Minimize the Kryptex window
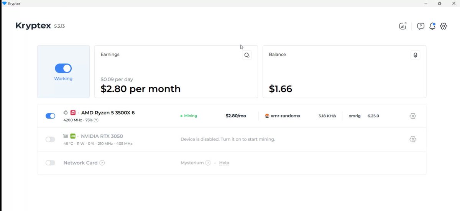Screen dimensions: 460x211 click(x=426, y=3)
